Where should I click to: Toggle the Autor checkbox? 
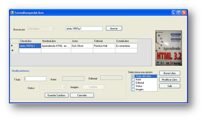133,80
